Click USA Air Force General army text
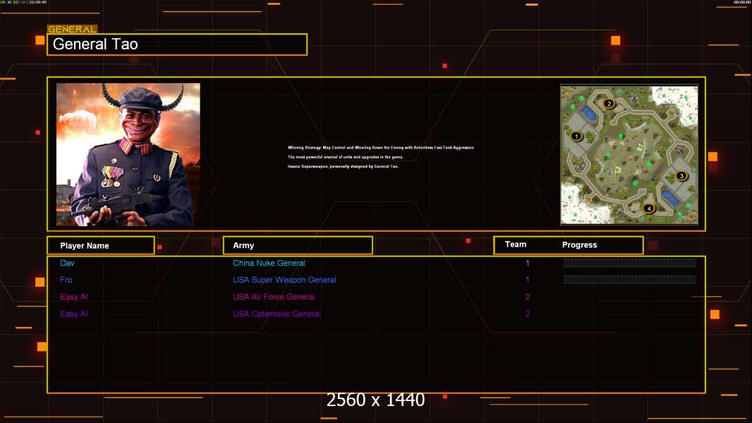The height and width of the screenshot is (423, 752). 274,297
